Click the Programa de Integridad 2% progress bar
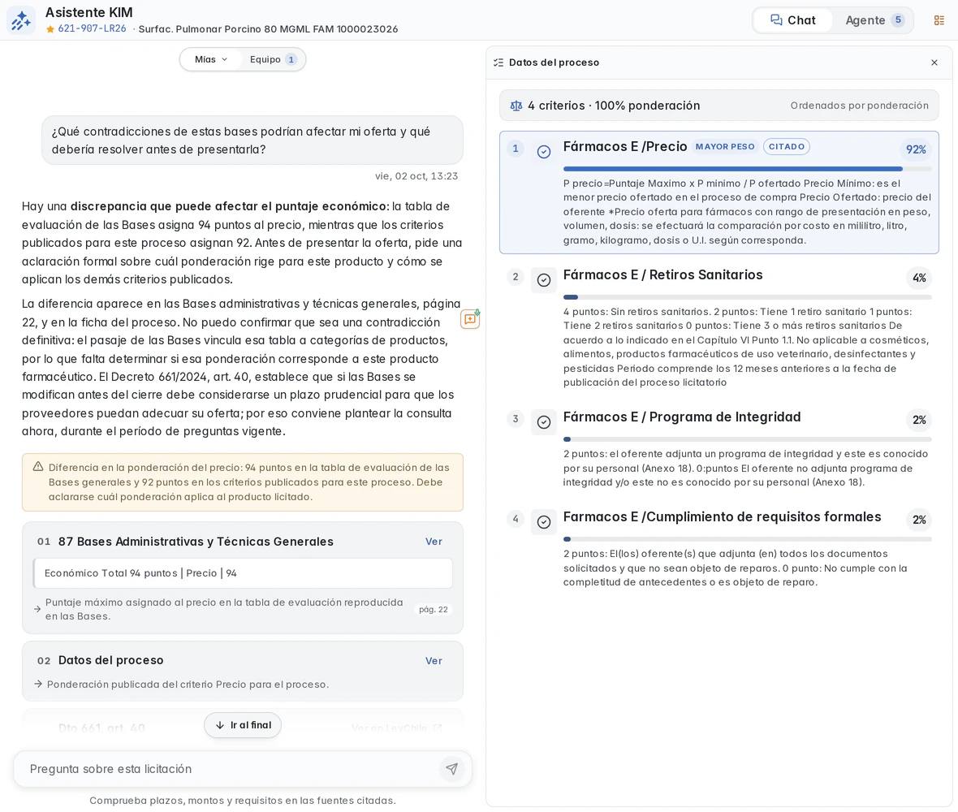The image size is (958, 812). pos(747,439)
